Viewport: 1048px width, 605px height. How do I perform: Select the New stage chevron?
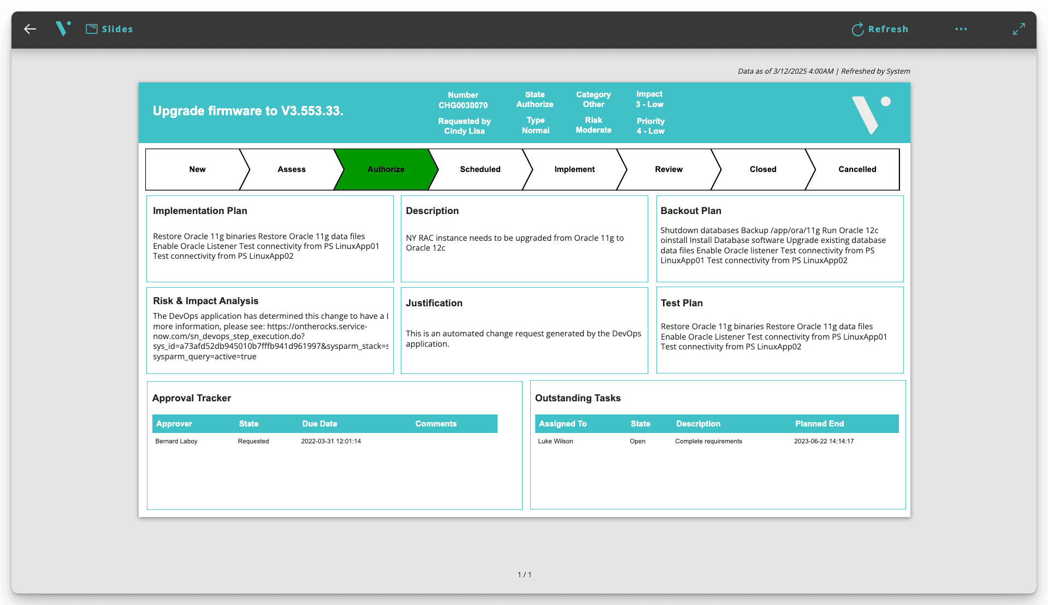coord(197,169)
